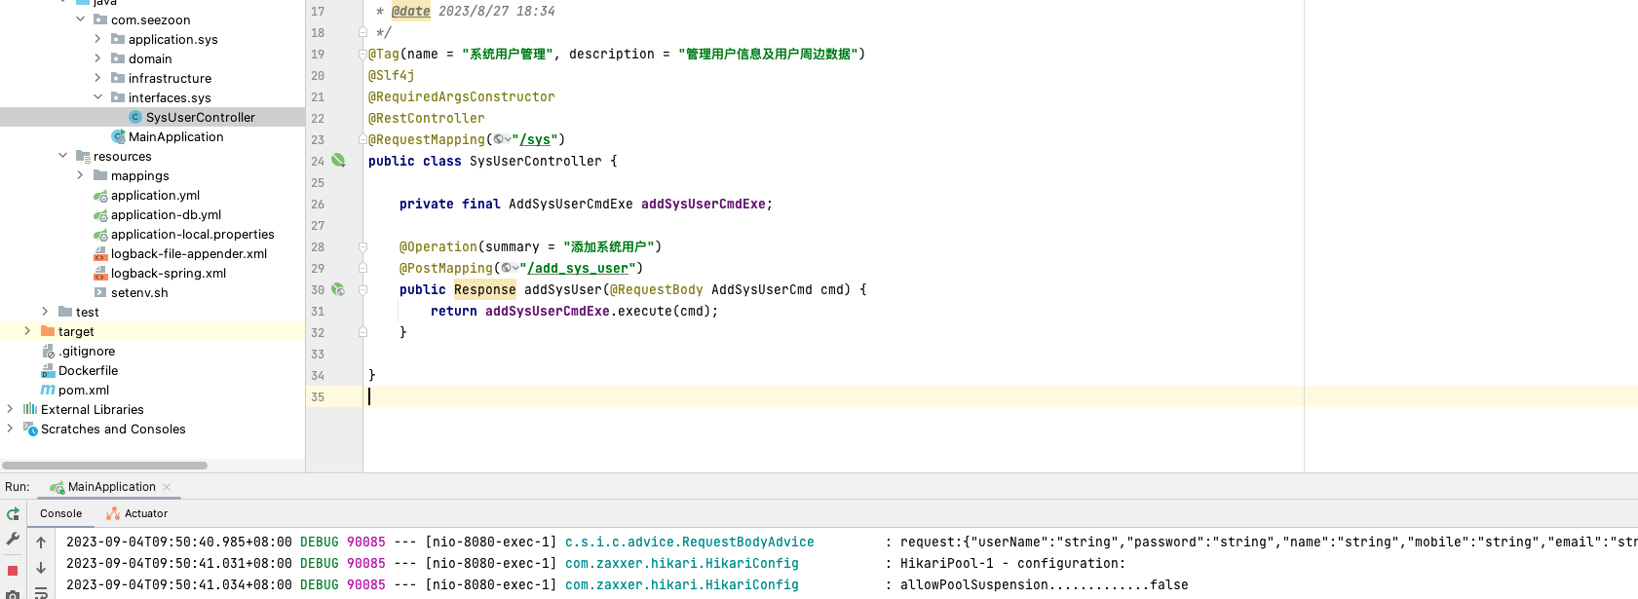Click the highlighted Response return type
The width and height of the screenshot is (1638, 599).
(484, 290)
